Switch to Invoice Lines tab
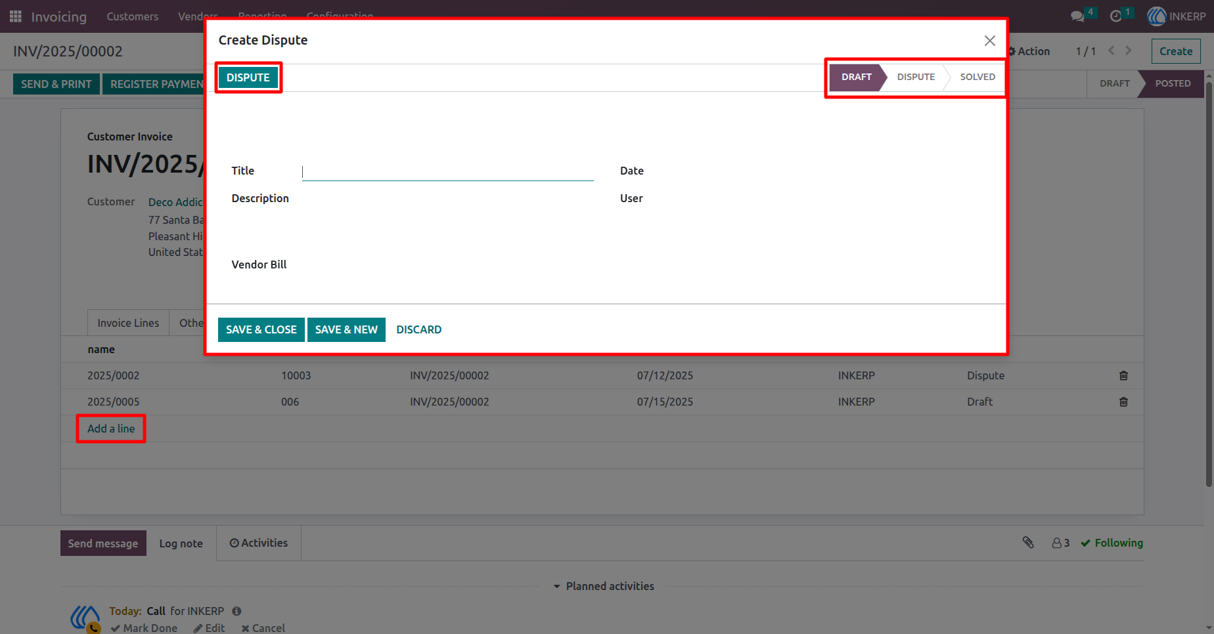Viewport: 1214px width, 634px height. tap(128, 323)
